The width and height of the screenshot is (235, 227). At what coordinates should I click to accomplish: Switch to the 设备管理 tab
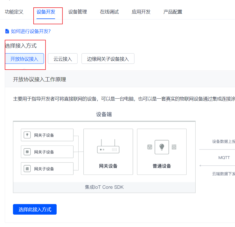(78, 12)
